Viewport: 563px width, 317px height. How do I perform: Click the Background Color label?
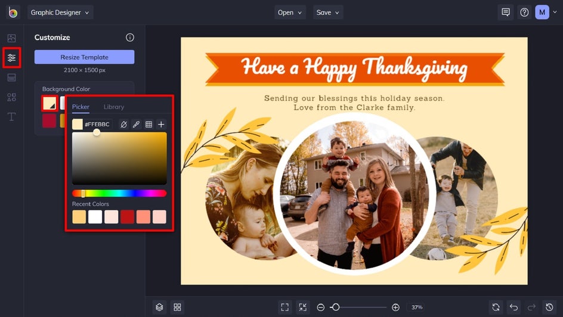click(66, 89)
